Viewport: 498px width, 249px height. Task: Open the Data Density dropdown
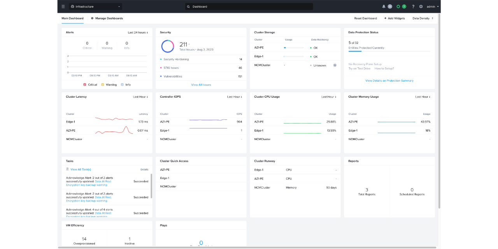(423, 18)
